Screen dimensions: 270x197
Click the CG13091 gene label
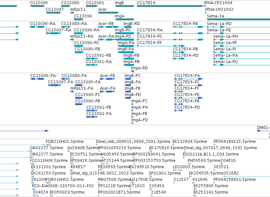[x=95, y=3]
